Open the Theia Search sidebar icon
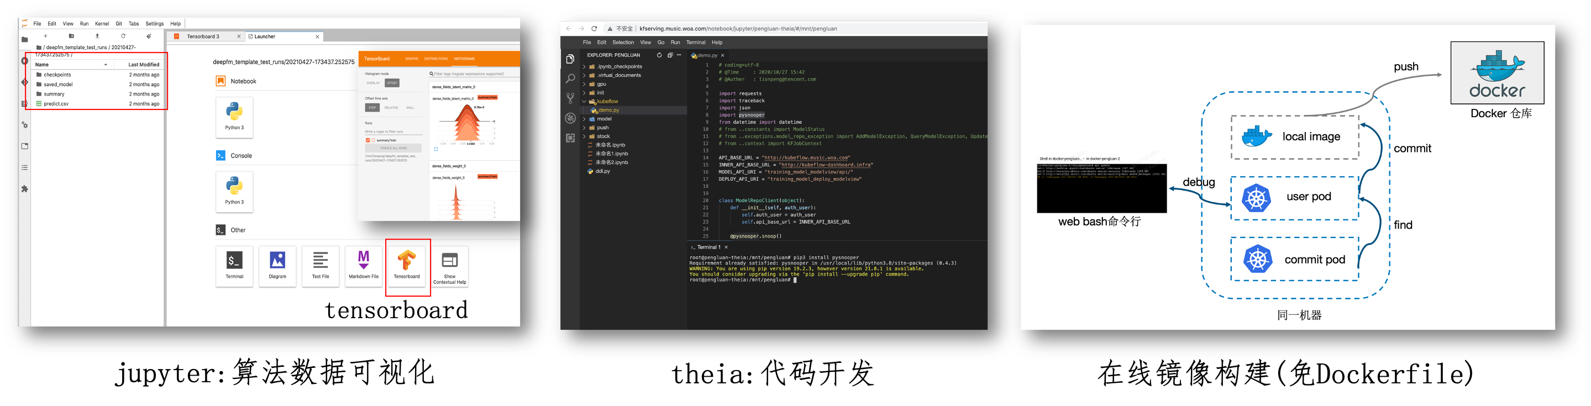 click(570, 78)
